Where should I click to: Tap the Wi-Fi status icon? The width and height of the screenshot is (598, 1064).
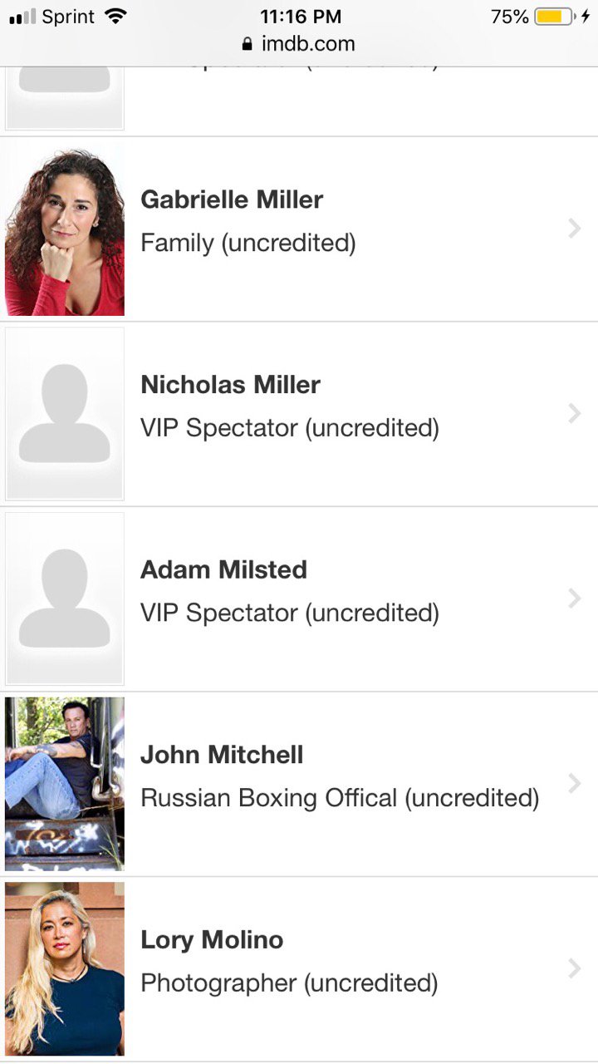(x=115, y=17)
